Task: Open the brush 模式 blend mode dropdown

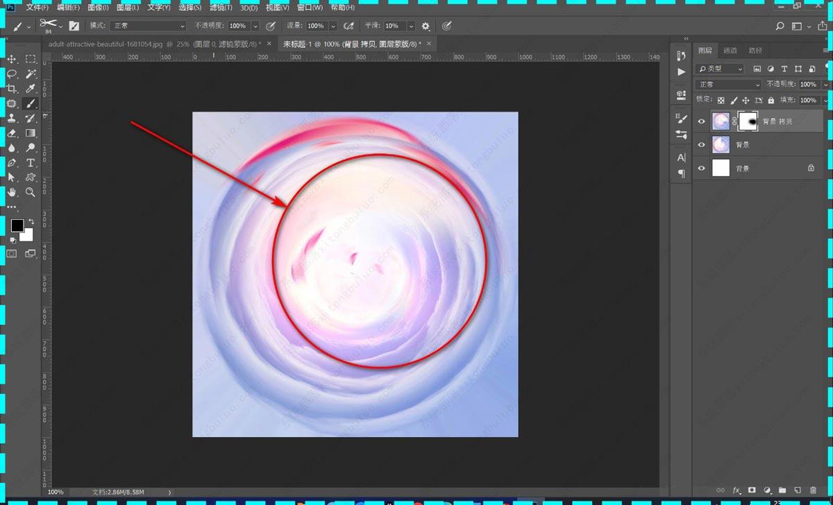Action: [x=148, y=26]
